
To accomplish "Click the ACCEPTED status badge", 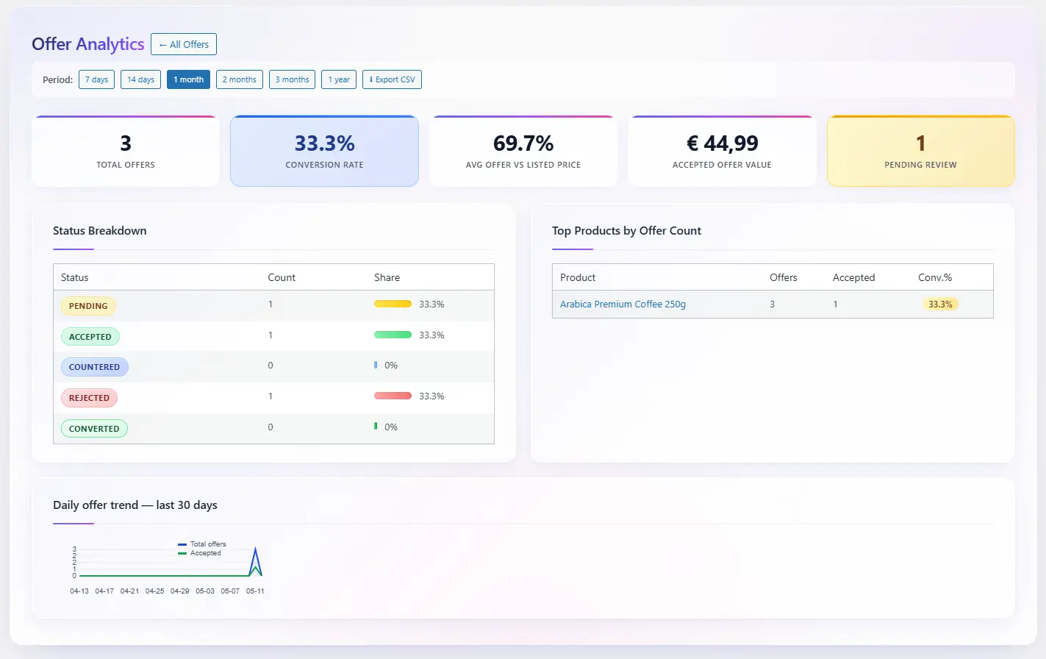I will coord(90,337).
